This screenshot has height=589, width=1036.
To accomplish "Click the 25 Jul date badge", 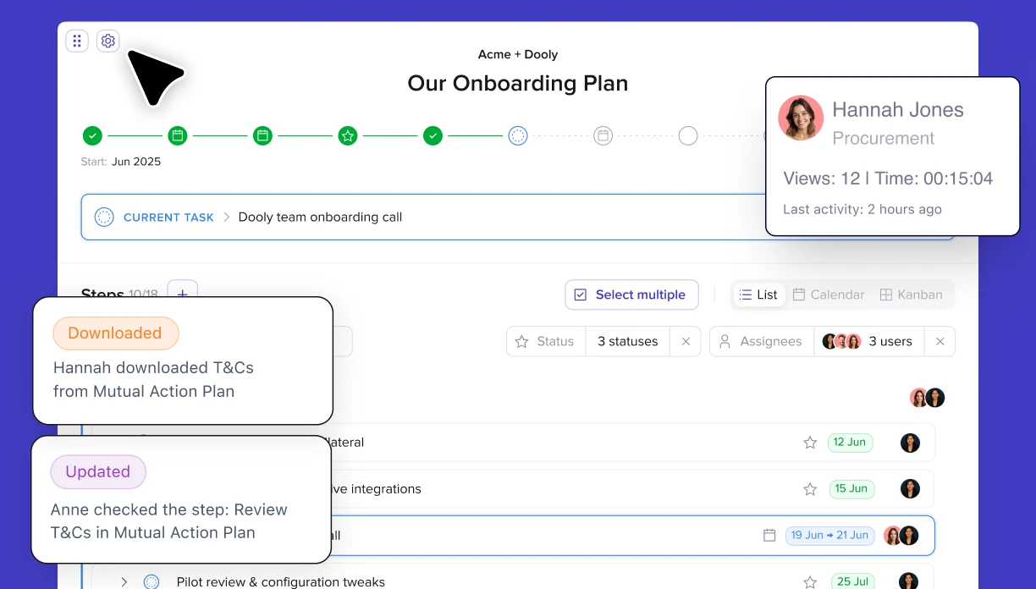I will coord(851,582).
